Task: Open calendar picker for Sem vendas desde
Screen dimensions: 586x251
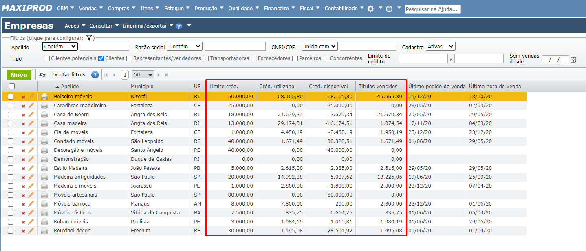Action: tap(573, 60)
